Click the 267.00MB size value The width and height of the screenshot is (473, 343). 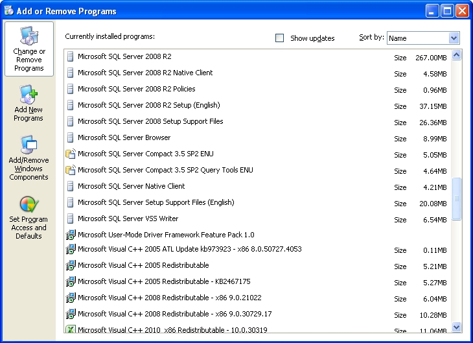431,58
